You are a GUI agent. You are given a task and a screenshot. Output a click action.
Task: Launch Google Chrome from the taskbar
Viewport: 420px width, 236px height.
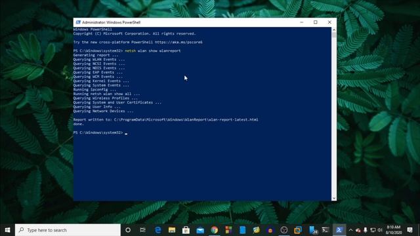[x=215, y=230]
